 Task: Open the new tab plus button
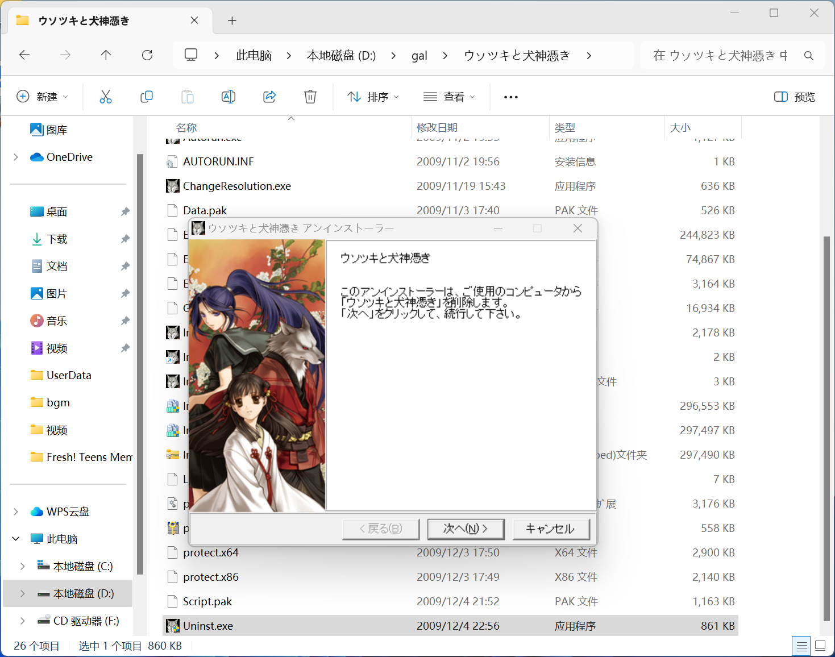pos(232,20)
